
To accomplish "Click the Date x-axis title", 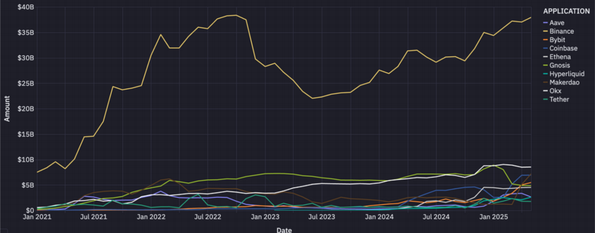I will 285,230.
